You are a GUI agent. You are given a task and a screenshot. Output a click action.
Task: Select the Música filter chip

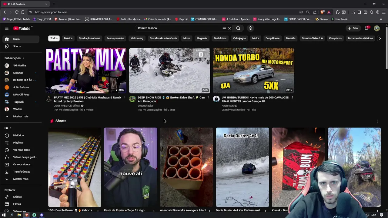[x=68, y=38]
